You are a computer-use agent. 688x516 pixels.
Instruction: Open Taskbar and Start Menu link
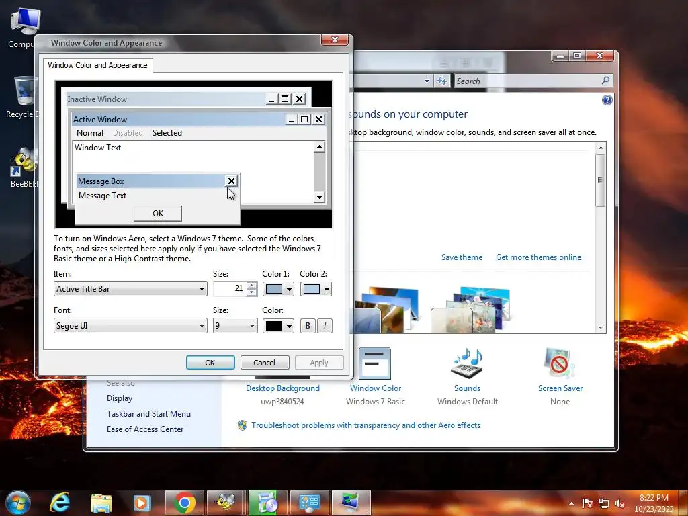point(148,414)
